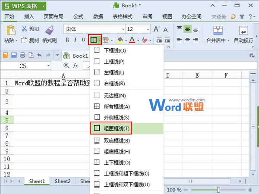259x194 pixels.
Task: Click the redo arrow icon
Action: [48, 55]
